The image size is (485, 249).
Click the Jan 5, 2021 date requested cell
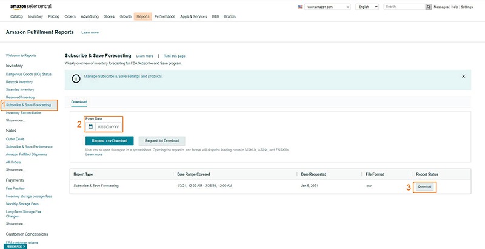pos(310,186)
